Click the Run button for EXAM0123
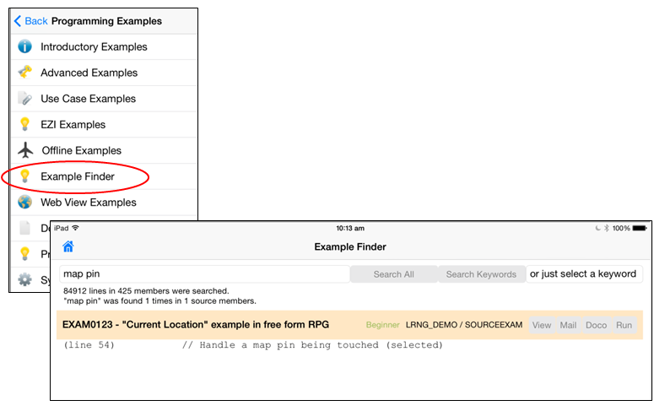The image size is (665, 411). coord(624,325)
